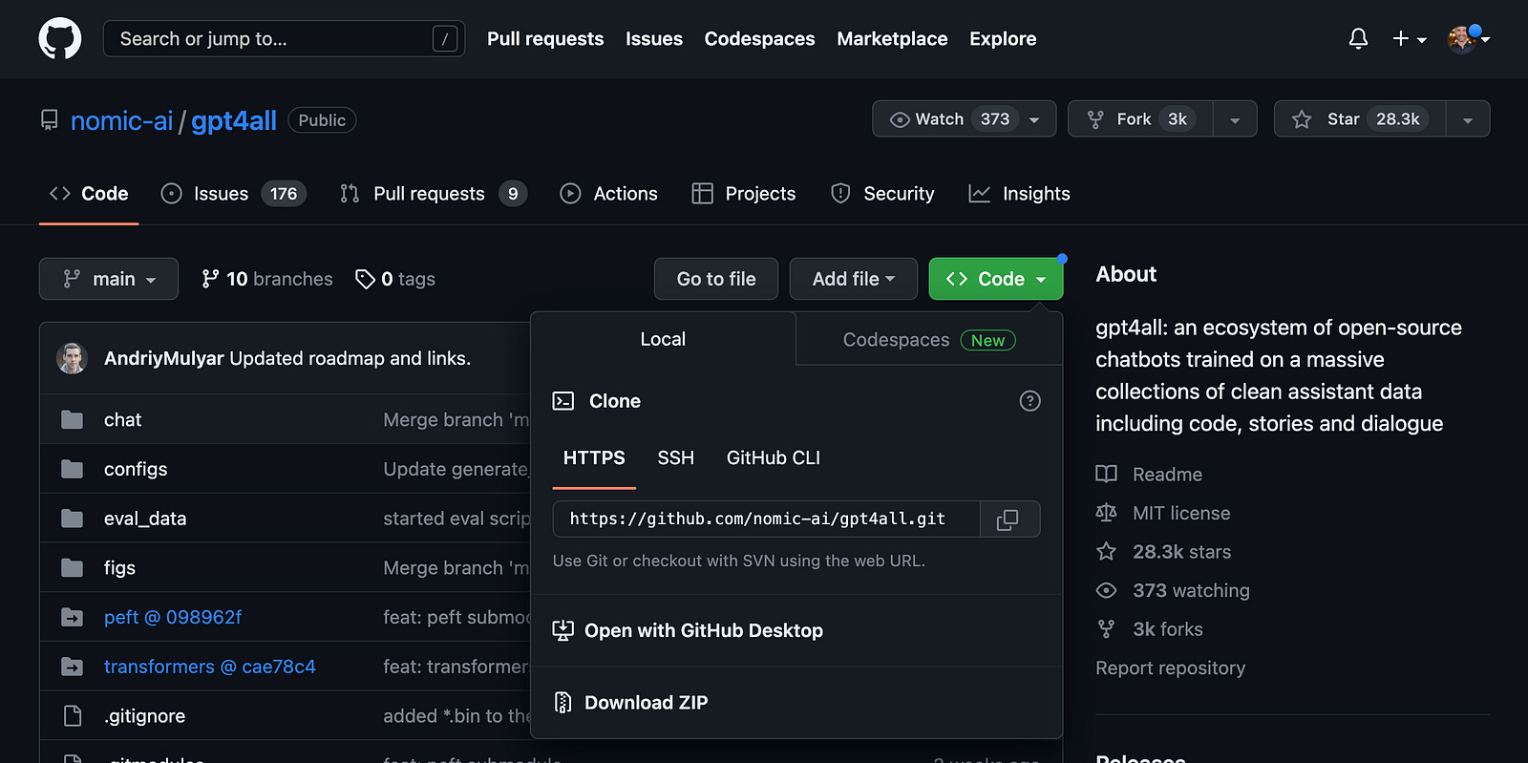
Task: Open the user avatar menu
Action: (x=1469, y=39)
